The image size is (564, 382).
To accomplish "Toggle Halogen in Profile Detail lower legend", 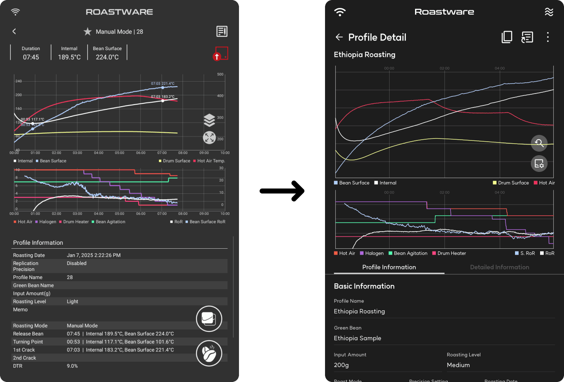I will pyautogui.click(x=372, y=253).
